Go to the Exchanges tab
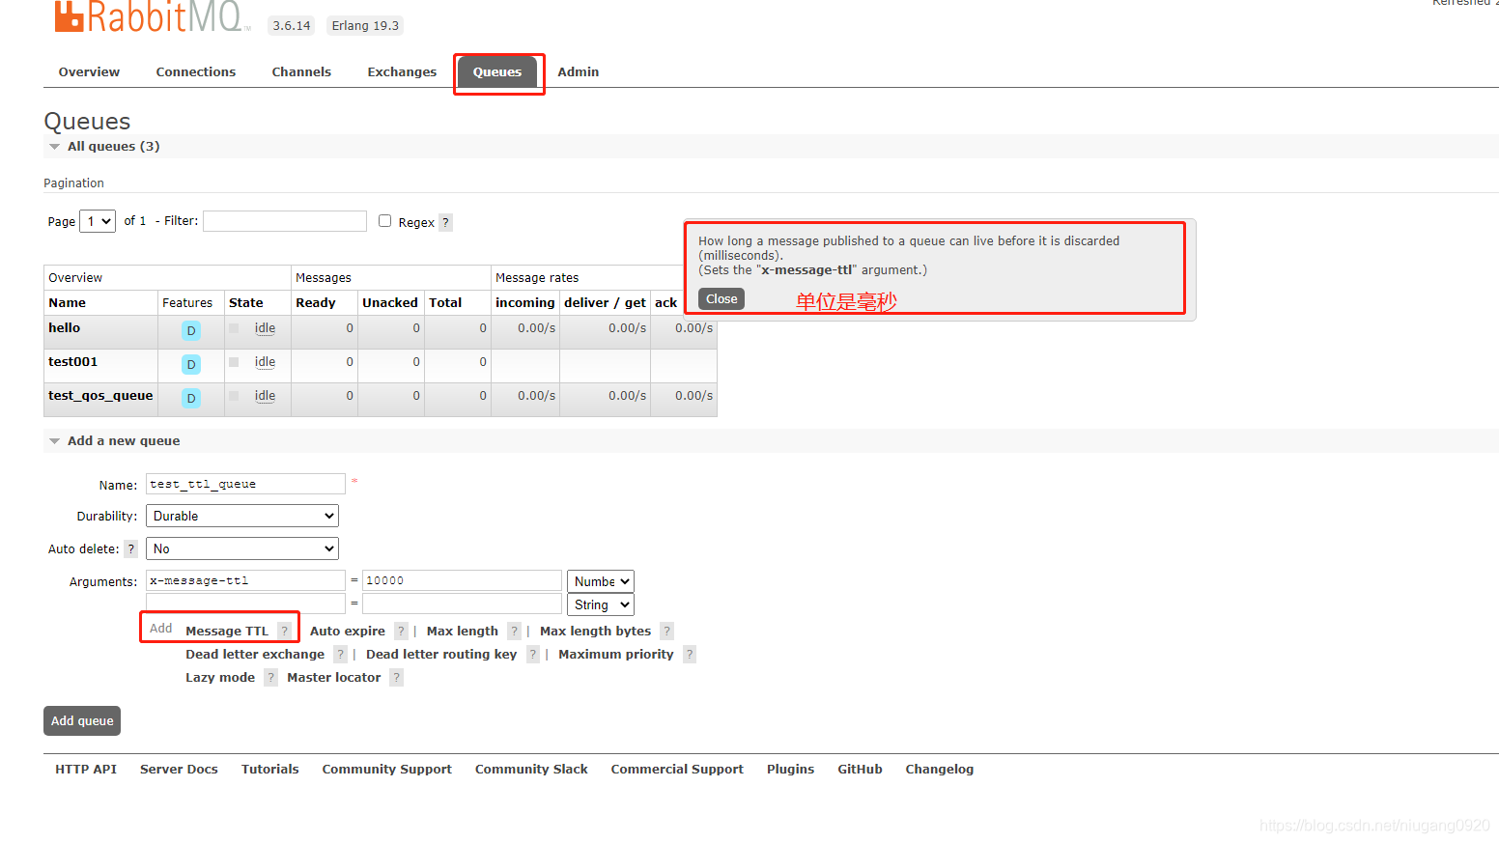The image size is (1499, 843). [402, 72]
